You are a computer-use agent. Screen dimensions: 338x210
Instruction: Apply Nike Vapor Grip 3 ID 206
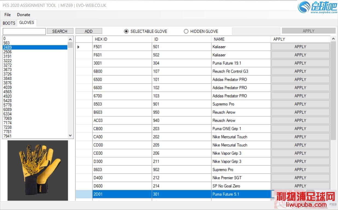point(300,153)
